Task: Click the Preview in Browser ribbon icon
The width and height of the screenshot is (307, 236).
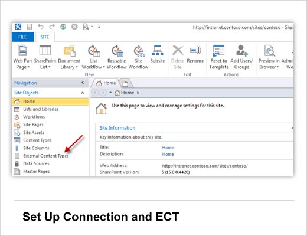Action: [x=269, y=51]
